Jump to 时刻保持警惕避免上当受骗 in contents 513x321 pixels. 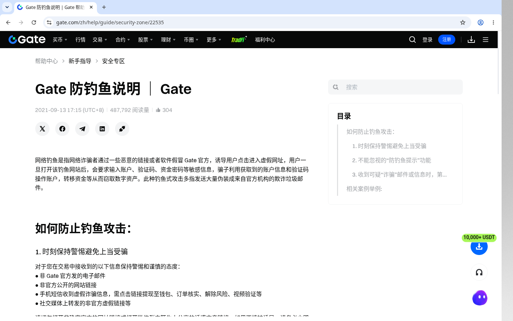(x=389, y=146)
